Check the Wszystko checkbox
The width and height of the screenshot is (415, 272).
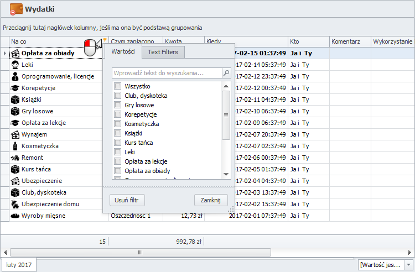[117, 86]
